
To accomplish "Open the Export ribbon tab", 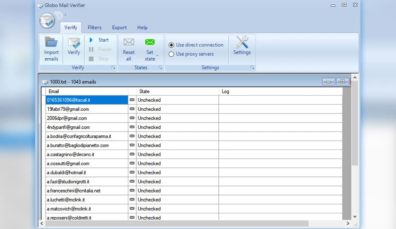I will pos(119,27).
